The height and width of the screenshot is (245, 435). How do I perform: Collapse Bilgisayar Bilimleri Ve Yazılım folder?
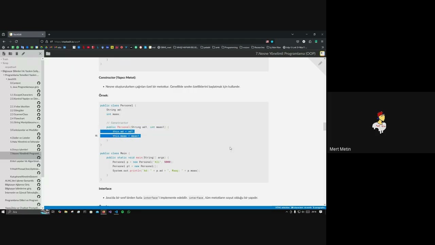[x=20, y=71]
